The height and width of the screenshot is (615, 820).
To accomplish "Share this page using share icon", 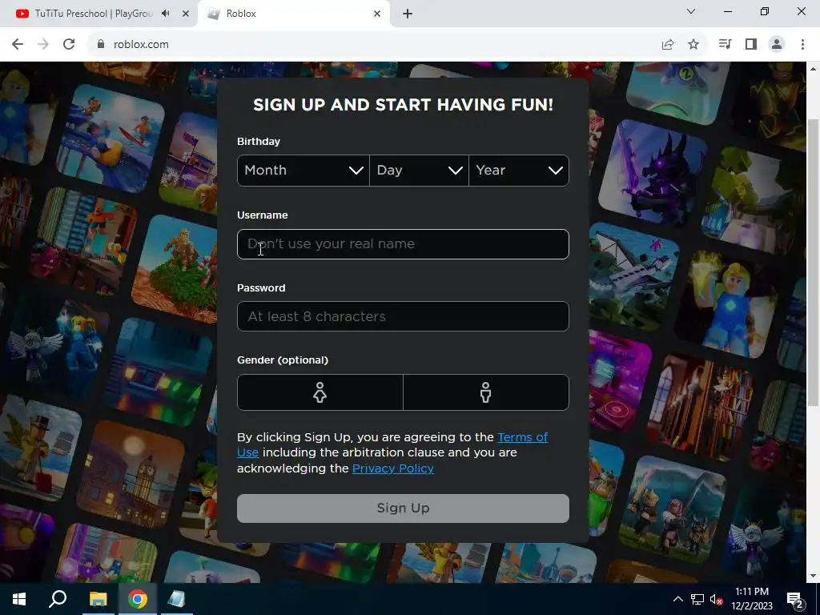I will coord(668,45).
